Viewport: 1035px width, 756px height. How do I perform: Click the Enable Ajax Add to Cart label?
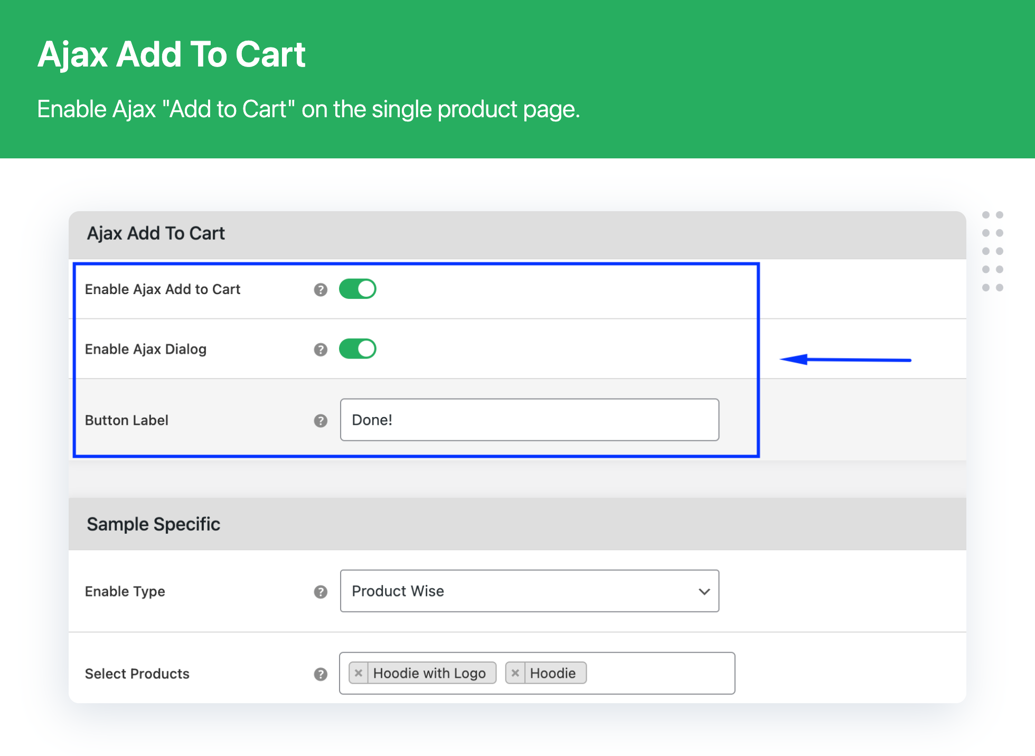(163, 289)
